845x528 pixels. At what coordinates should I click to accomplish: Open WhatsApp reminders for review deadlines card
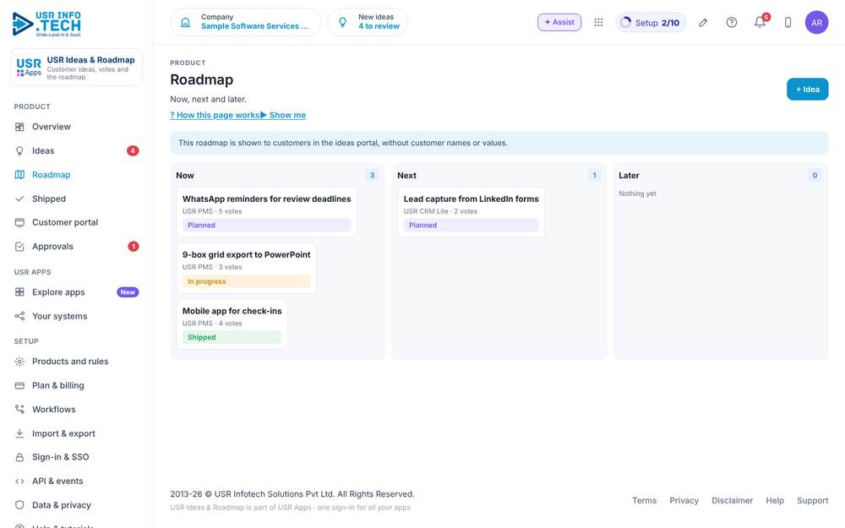pos(266,212)
